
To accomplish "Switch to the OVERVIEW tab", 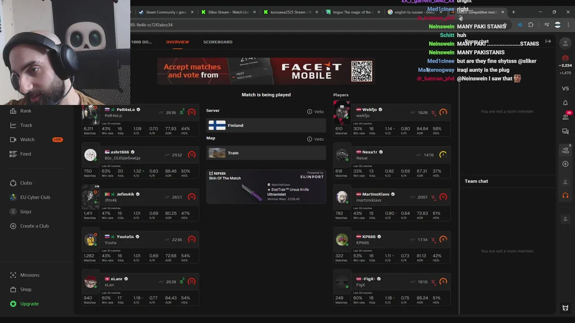I will click(x=177, y=42).
